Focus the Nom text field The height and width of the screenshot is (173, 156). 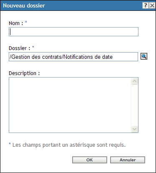click(x=73, y=32)
